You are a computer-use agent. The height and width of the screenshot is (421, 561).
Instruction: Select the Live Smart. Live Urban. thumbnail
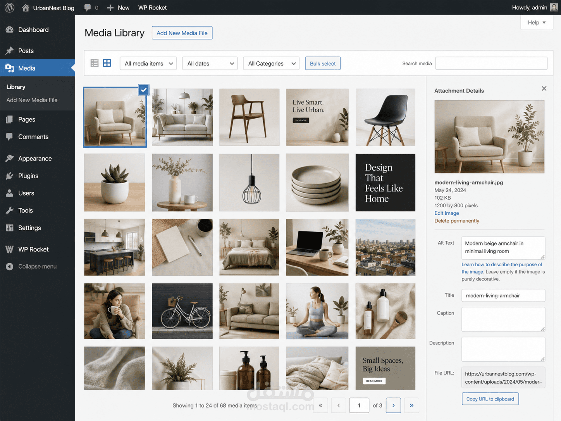tap(317, 117)
